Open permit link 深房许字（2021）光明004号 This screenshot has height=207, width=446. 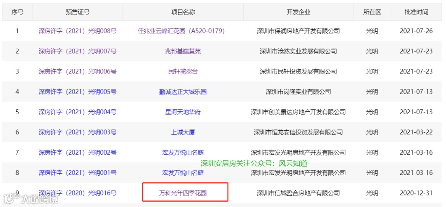77,112
